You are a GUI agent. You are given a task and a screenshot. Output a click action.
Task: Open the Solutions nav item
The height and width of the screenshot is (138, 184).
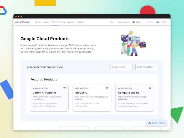tap(47, 22)
